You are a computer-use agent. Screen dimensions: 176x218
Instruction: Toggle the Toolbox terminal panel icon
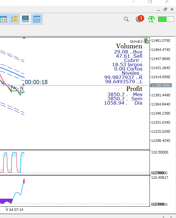37,19
